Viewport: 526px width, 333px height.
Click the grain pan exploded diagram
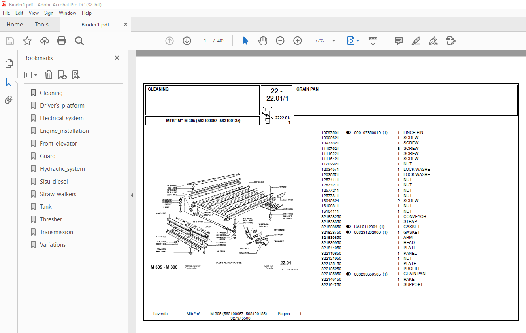(225, 214)
